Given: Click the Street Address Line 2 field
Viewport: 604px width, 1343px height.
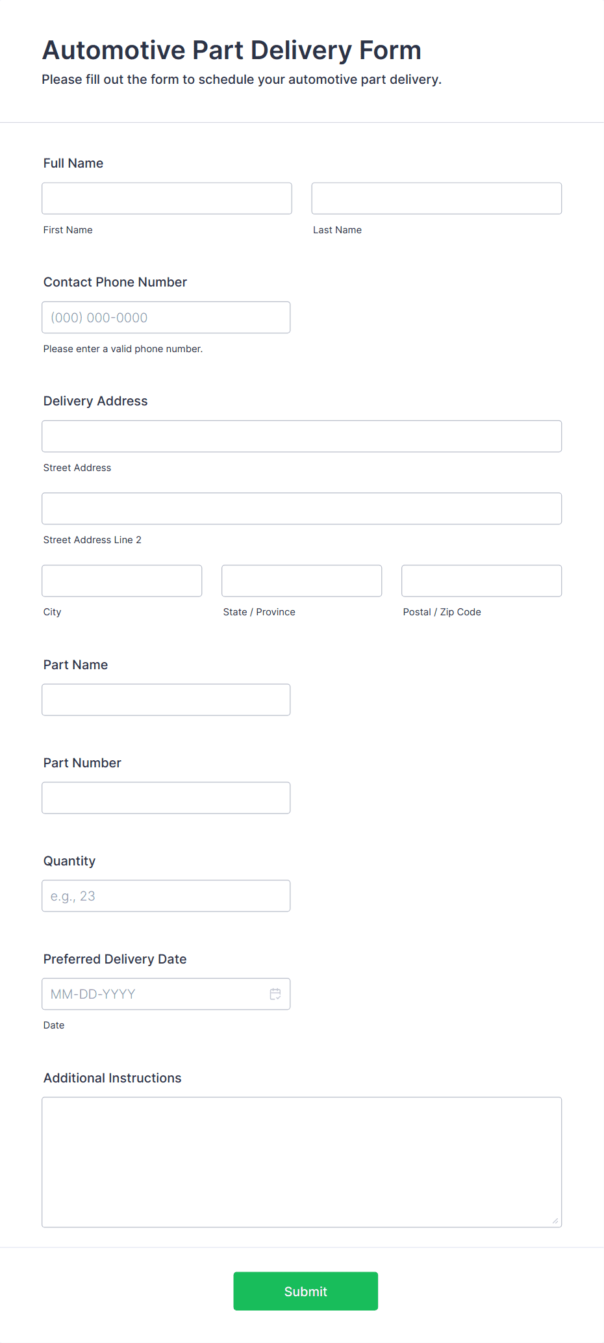Looking at the screenshot, I should click(301, 508).
